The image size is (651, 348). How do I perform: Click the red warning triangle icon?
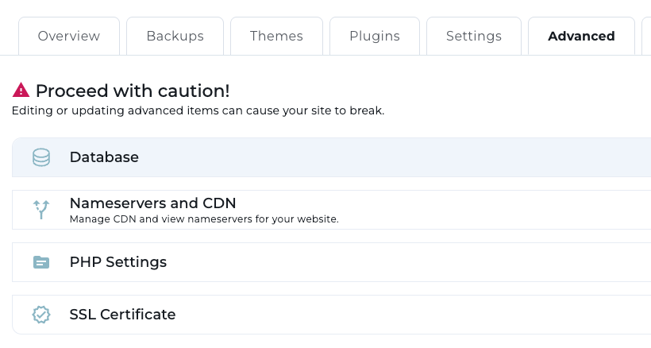[21, 90]
